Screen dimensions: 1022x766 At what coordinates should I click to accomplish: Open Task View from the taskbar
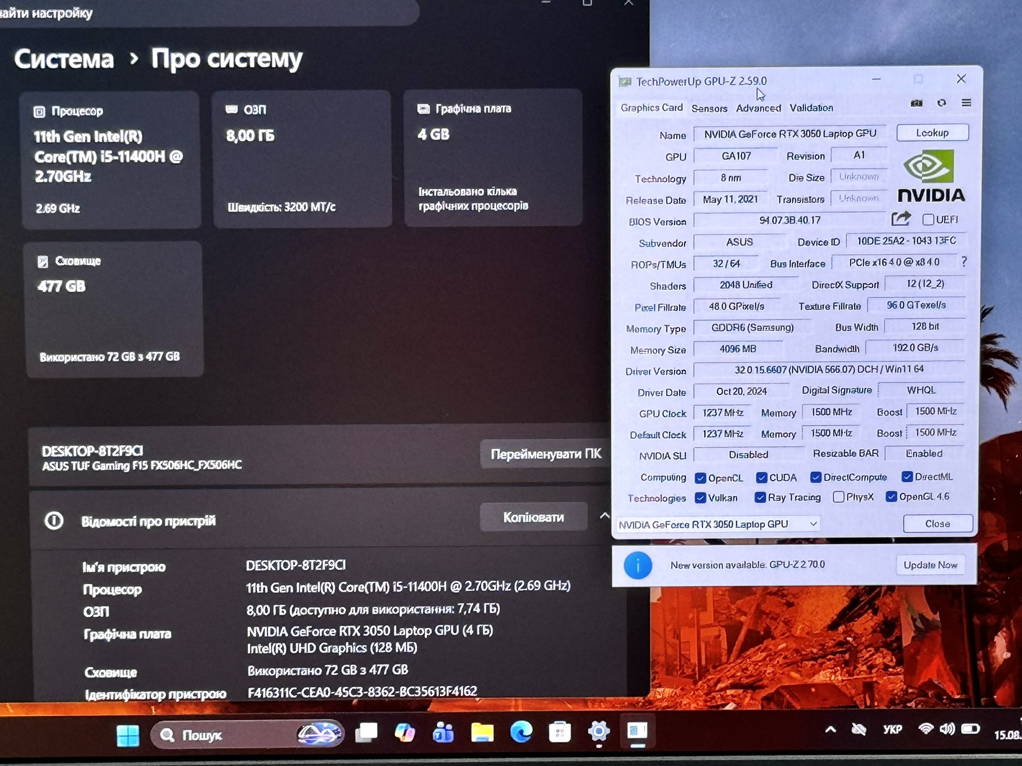pyautogui.click(x=366, y=733)
